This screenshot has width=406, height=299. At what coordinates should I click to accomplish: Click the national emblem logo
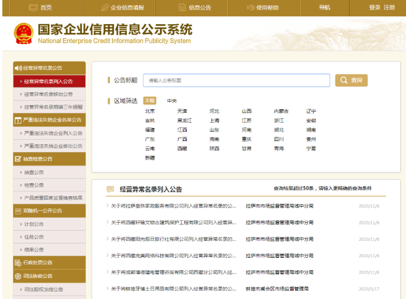point(24,33)
